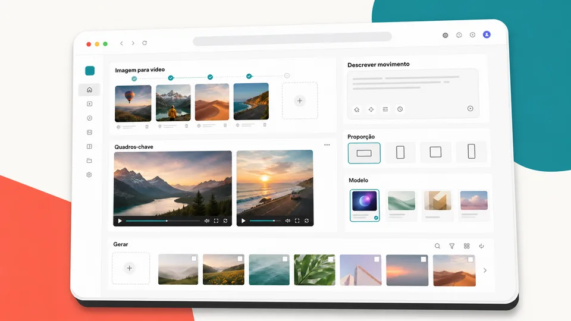
Task: Select the green waves model
Action: point(401,205)
